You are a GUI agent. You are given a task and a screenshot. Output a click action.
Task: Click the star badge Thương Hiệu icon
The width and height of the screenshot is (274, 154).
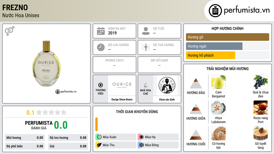[x=101, y=85]
